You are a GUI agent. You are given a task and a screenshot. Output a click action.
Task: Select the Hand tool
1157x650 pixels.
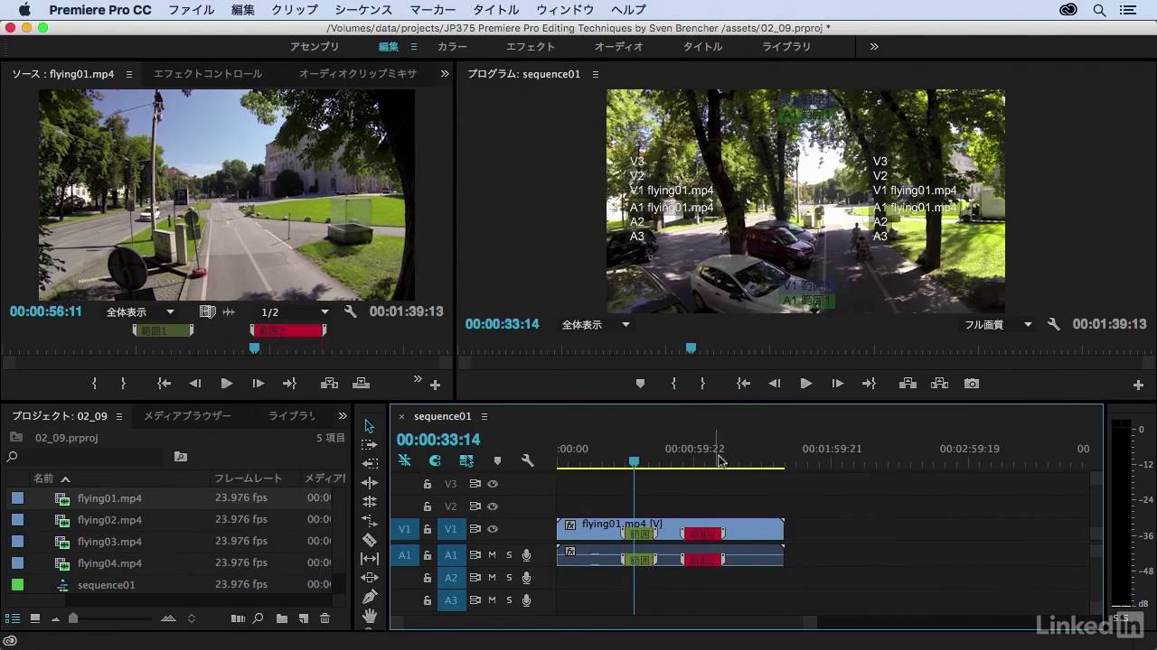pos(370,616)
